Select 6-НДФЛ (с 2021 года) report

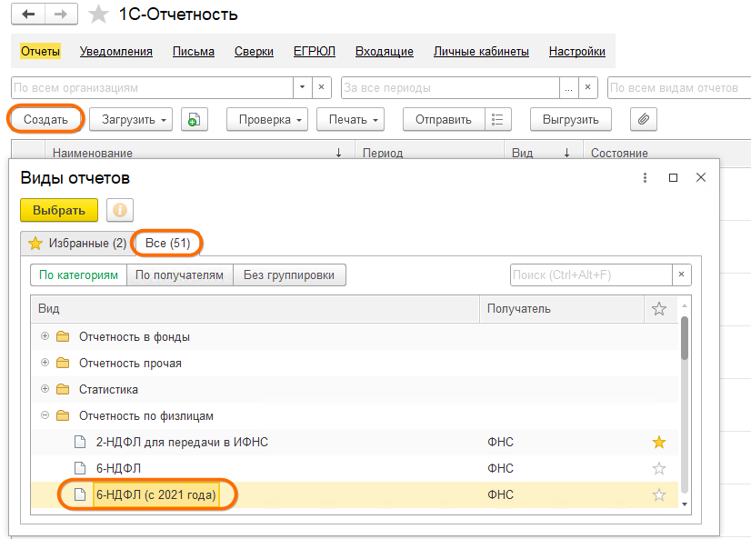pos(355,495)
